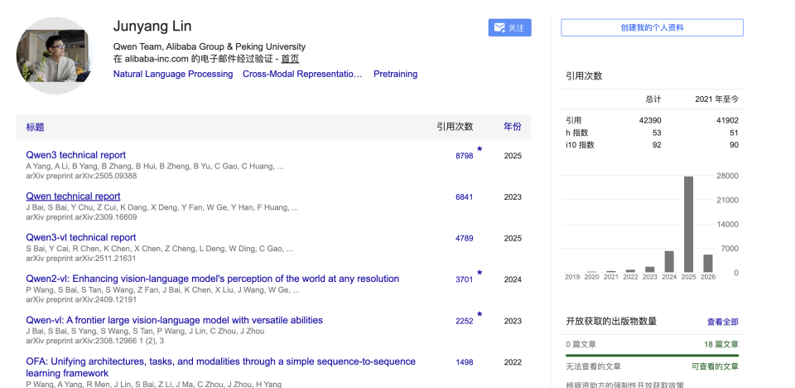
Task: Click the asterisk next to 2252 citations
Action: click(x=479, y=315)
